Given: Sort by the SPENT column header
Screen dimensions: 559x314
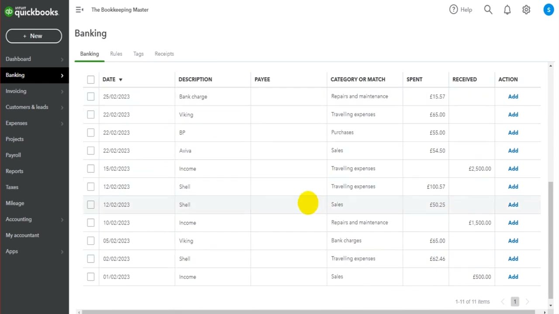Looking at the screenshot, I should tap(414, 79).
